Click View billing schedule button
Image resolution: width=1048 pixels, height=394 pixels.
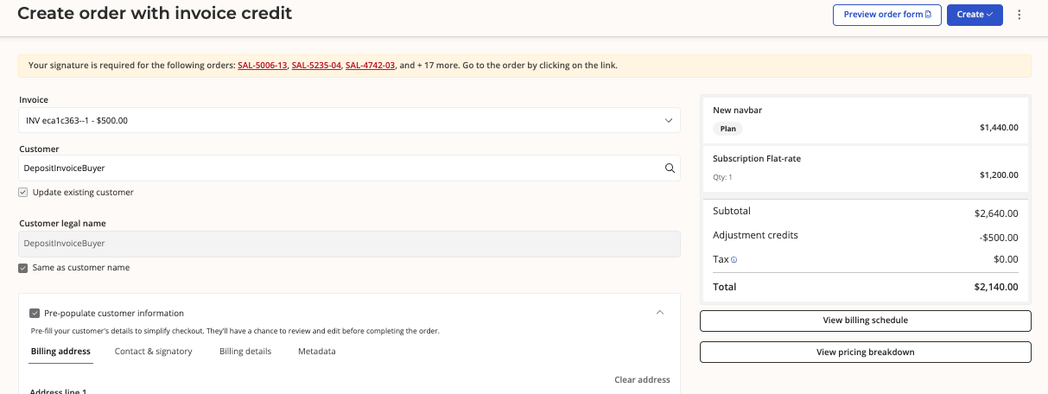point(866,321)
